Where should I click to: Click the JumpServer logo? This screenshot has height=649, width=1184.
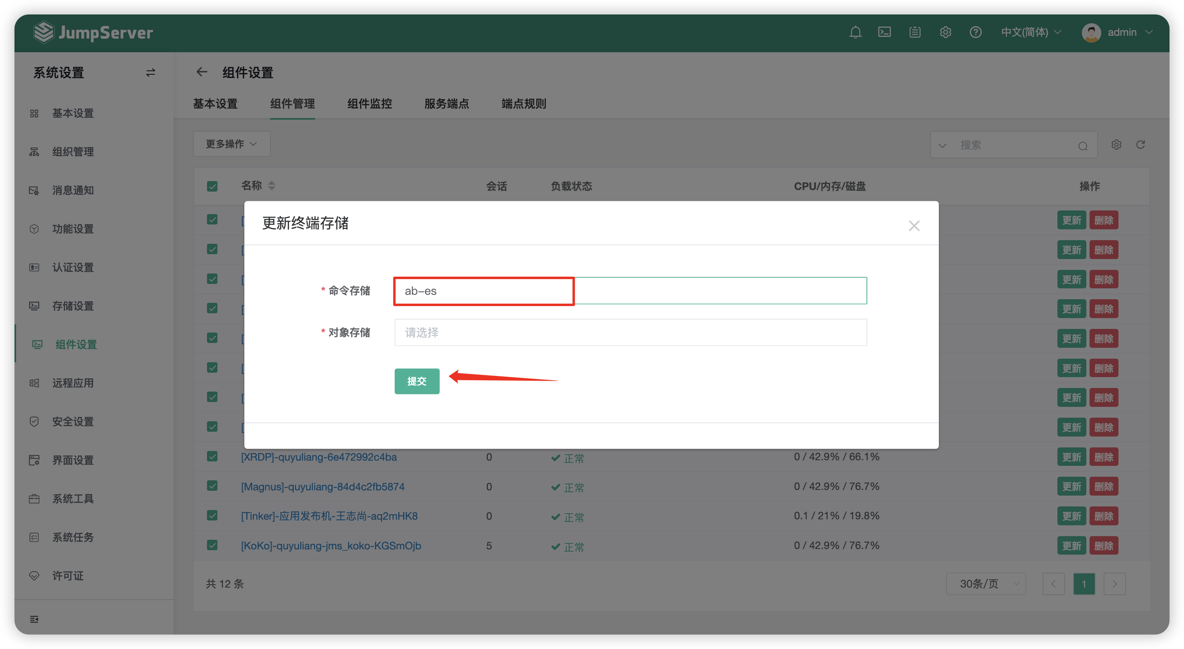coord(93,32)
